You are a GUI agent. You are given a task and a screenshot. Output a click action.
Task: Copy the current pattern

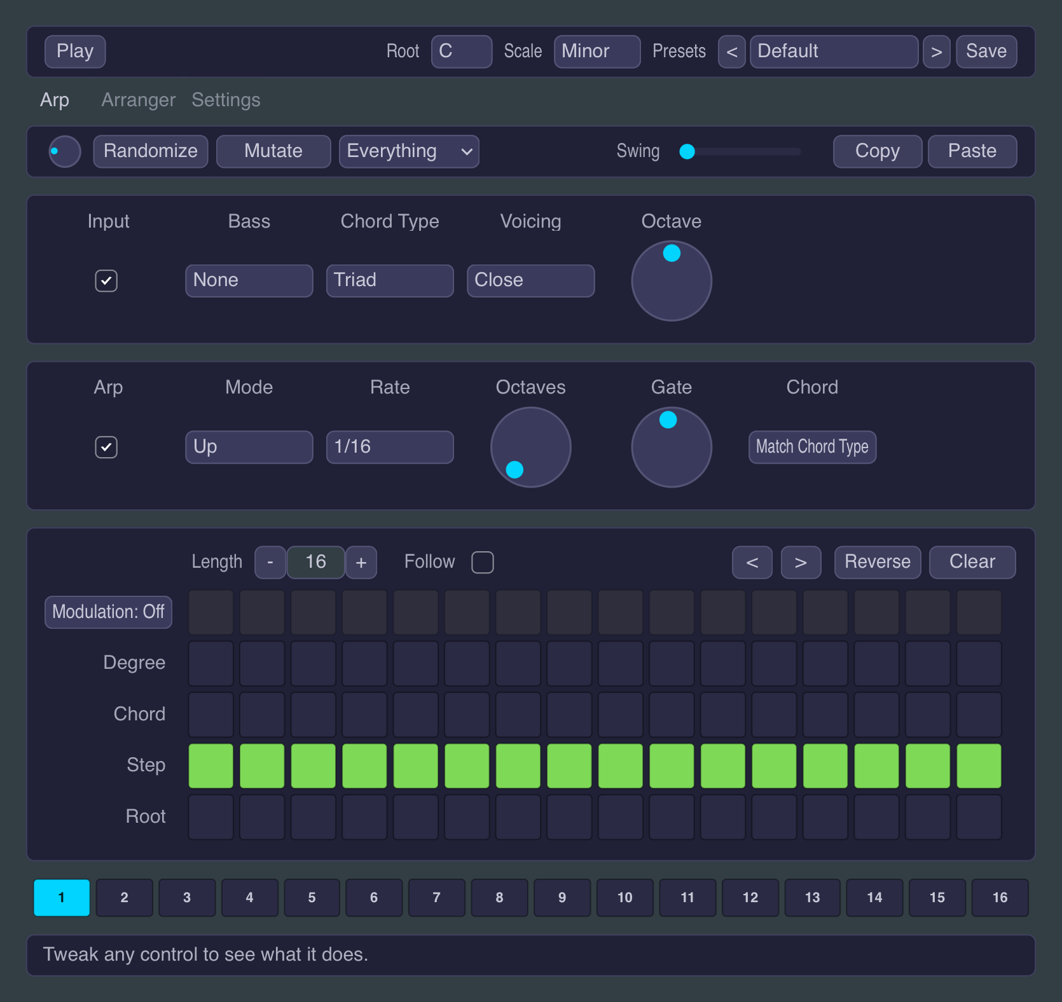[x=878, y=151]
